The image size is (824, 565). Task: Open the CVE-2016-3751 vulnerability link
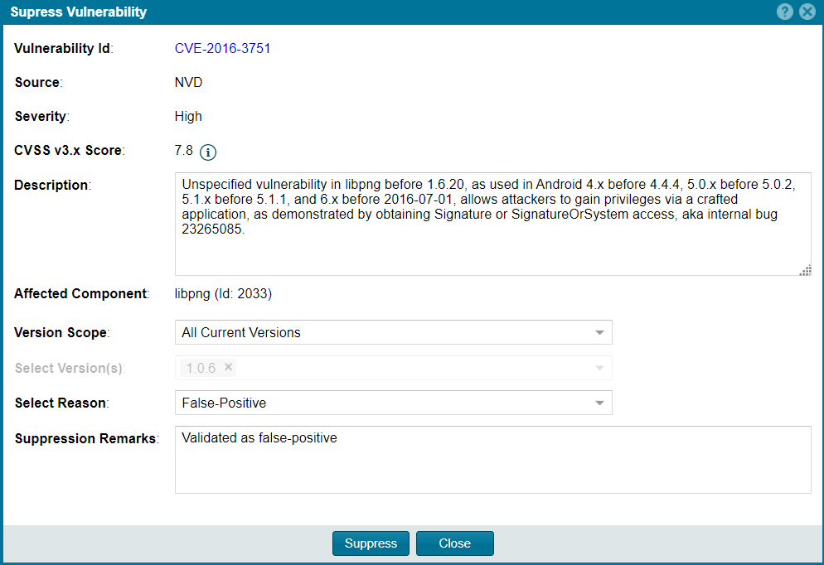[x=222, y=48]
